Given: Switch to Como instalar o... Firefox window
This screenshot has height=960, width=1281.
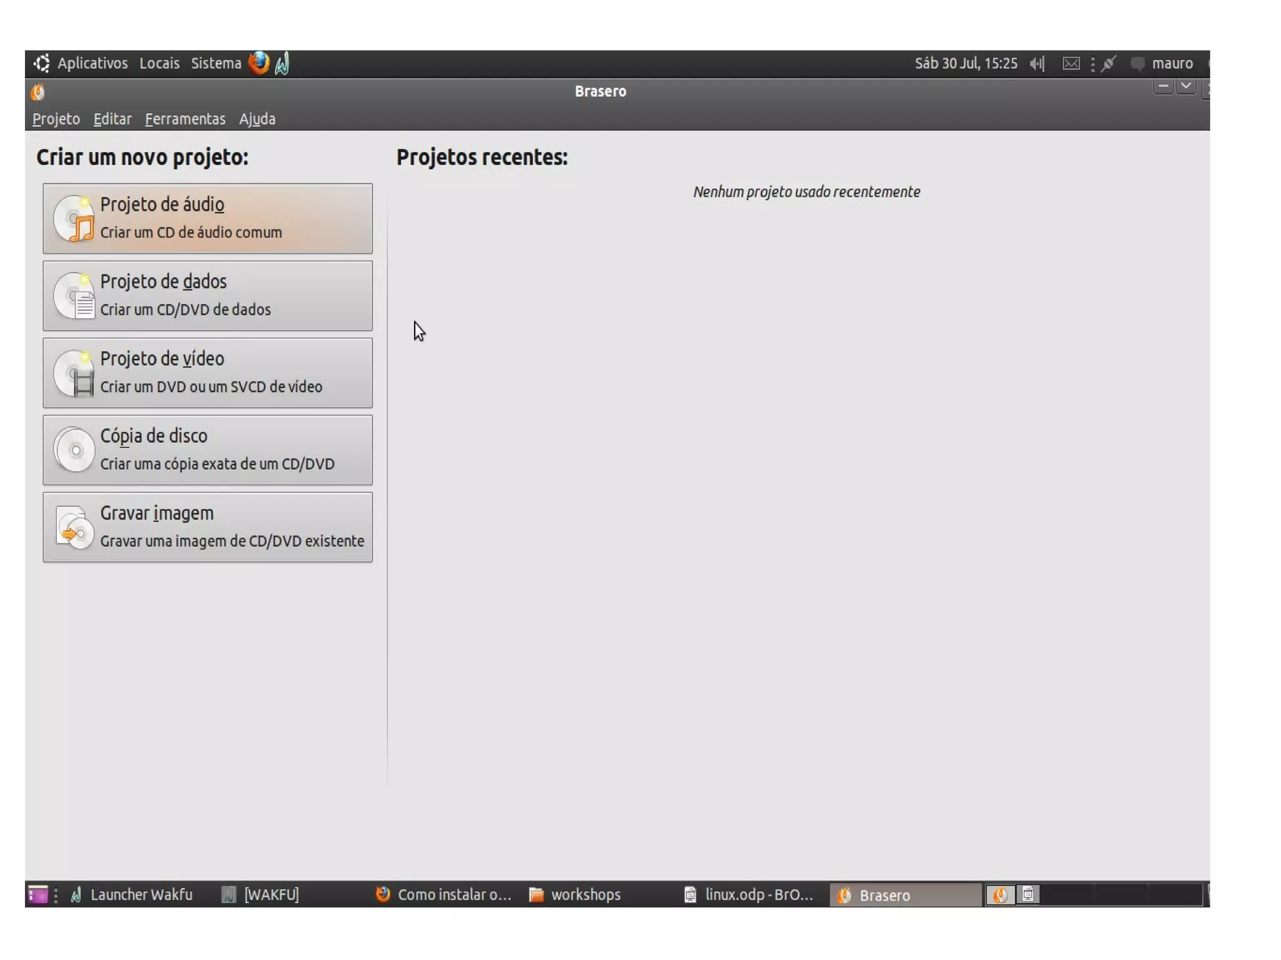Looking at the screenshot, I should (x=443, y=894).
